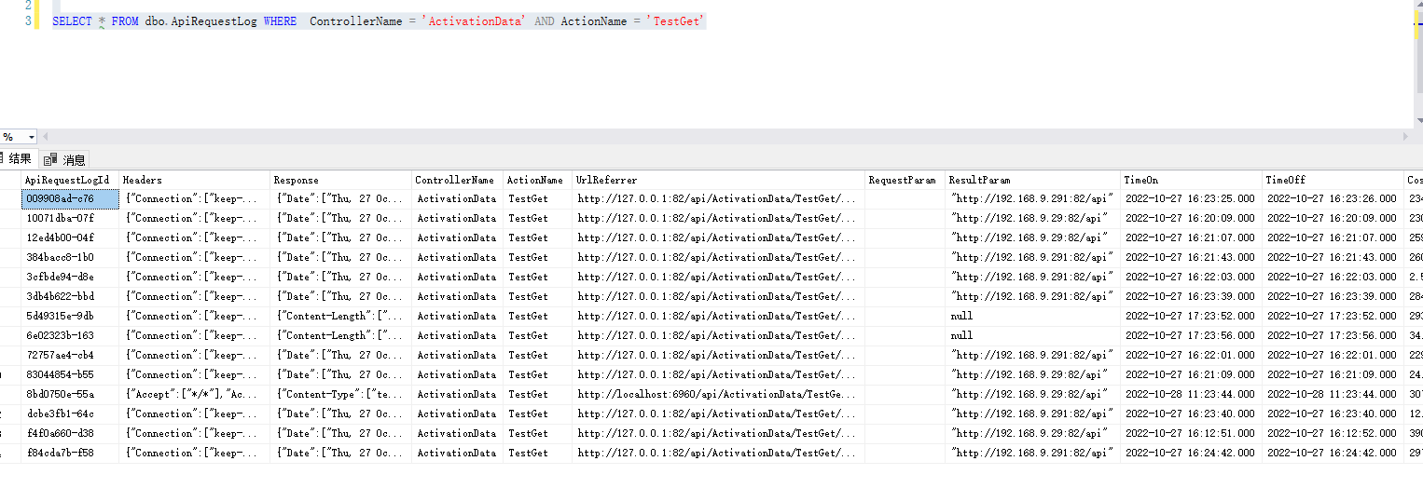Click the editor's horizontal scroll right arrow
The height and width of the screenshot is (488, 1423).
click(x=1406, y=137)
